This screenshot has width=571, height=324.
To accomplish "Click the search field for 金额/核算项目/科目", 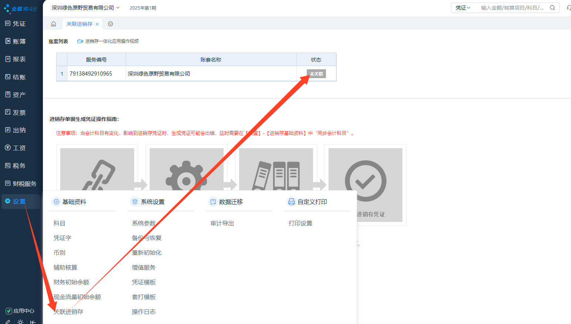I will (x=513, y=8).
